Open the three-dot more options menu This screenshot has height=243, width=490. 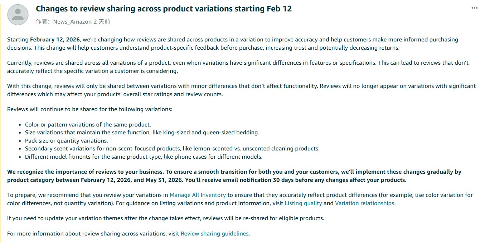click(x=474, y=8)
